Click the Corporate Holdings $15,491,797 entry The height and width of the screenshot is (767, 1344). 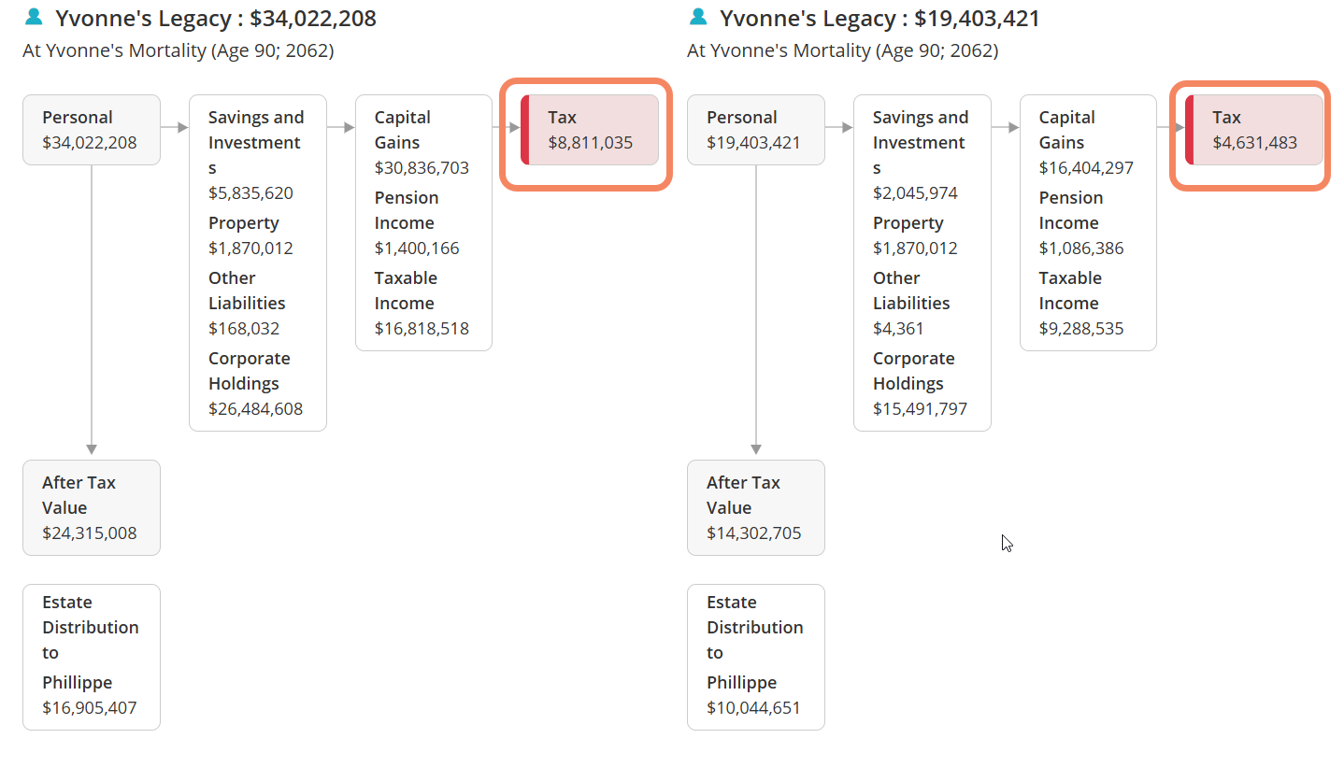point(920,384)
